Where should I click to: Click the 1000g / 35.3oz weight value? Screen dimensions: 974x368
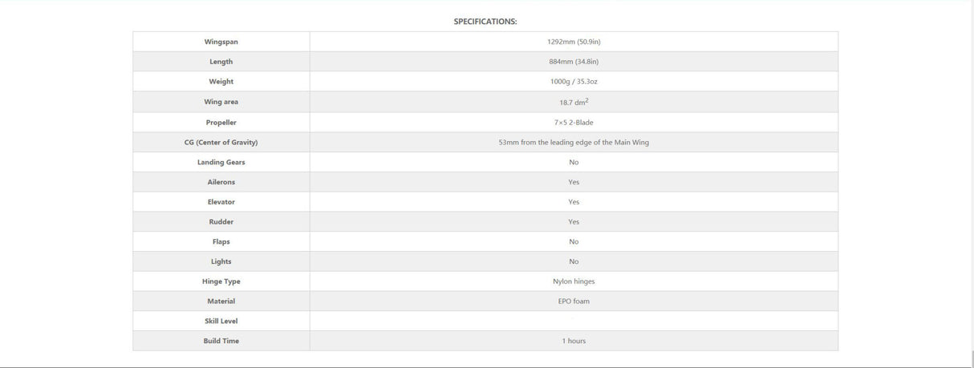(x=574, y=82)
